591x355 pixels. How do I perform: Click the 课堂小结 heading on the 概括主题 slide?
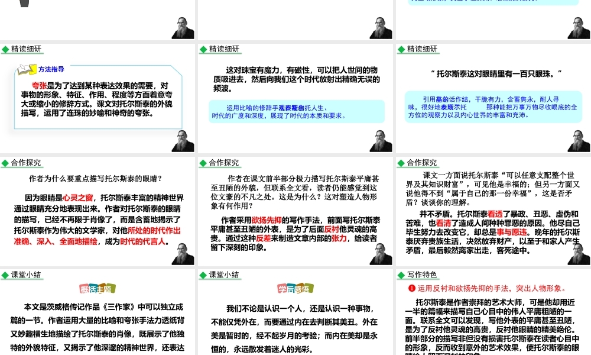26,275
